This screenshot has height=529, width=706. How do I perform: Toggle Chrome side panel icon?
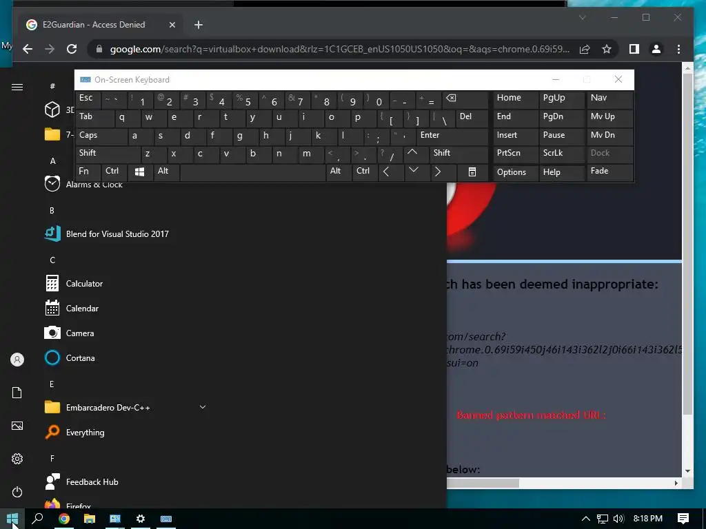(x=634, y=49)
